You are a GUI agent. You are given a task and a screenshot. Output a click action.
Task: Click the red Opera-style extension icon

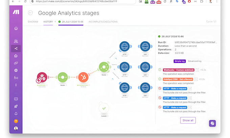coord(189,1)
